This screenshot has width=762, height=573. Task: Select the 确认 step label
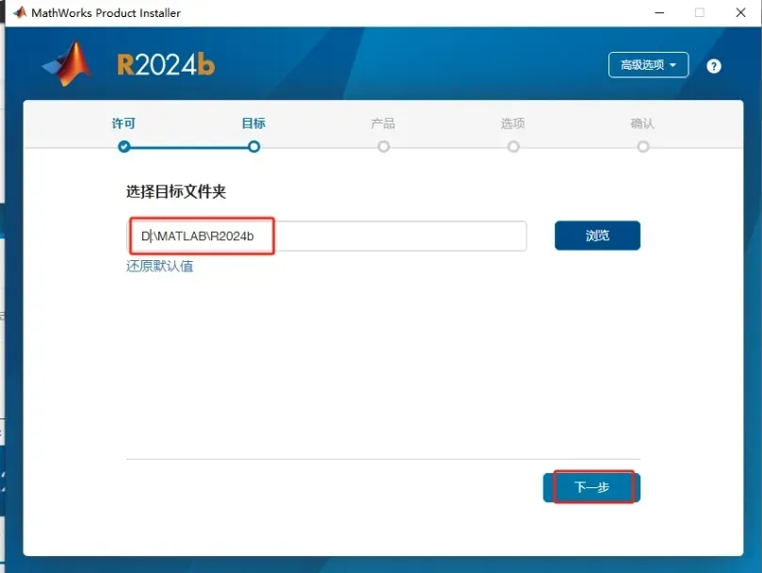(642, 123)
